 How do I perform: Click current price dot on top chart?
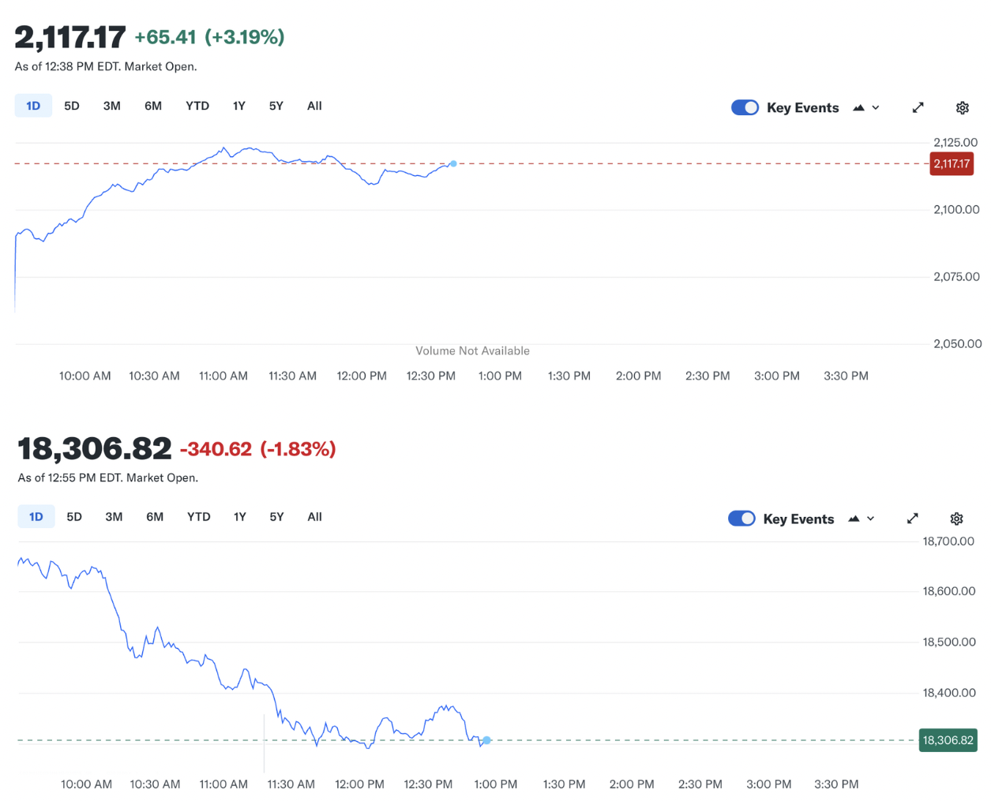(453, 163)
